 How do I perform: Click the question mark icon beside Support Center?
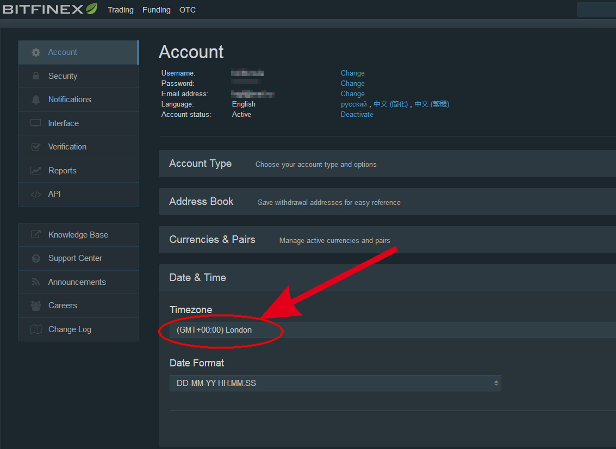coord(36,259)
